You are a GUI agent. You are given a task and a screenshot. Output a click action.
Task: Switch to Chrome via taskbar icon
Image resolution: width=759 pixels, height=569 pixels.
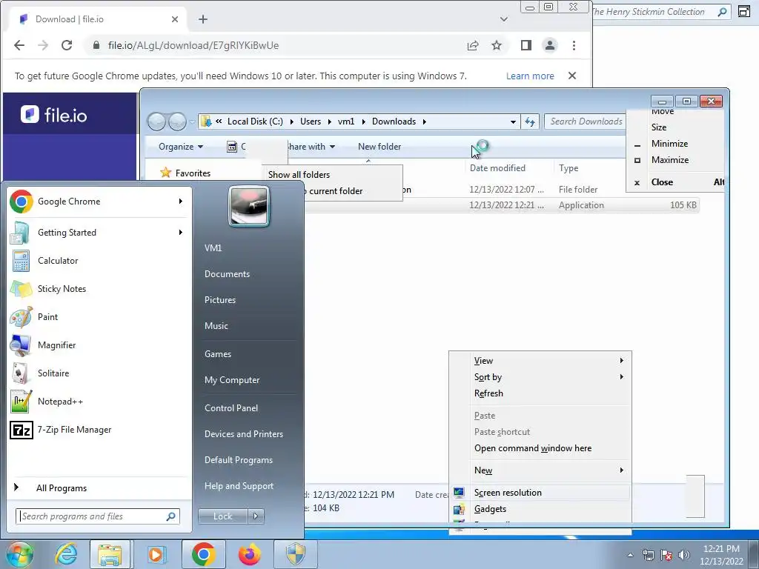204,554
